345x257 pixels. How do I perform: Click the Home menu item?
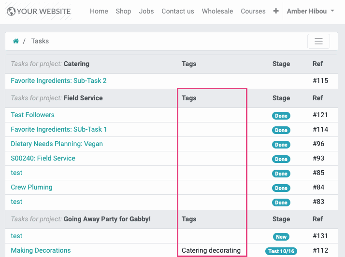tap(99, 11)
